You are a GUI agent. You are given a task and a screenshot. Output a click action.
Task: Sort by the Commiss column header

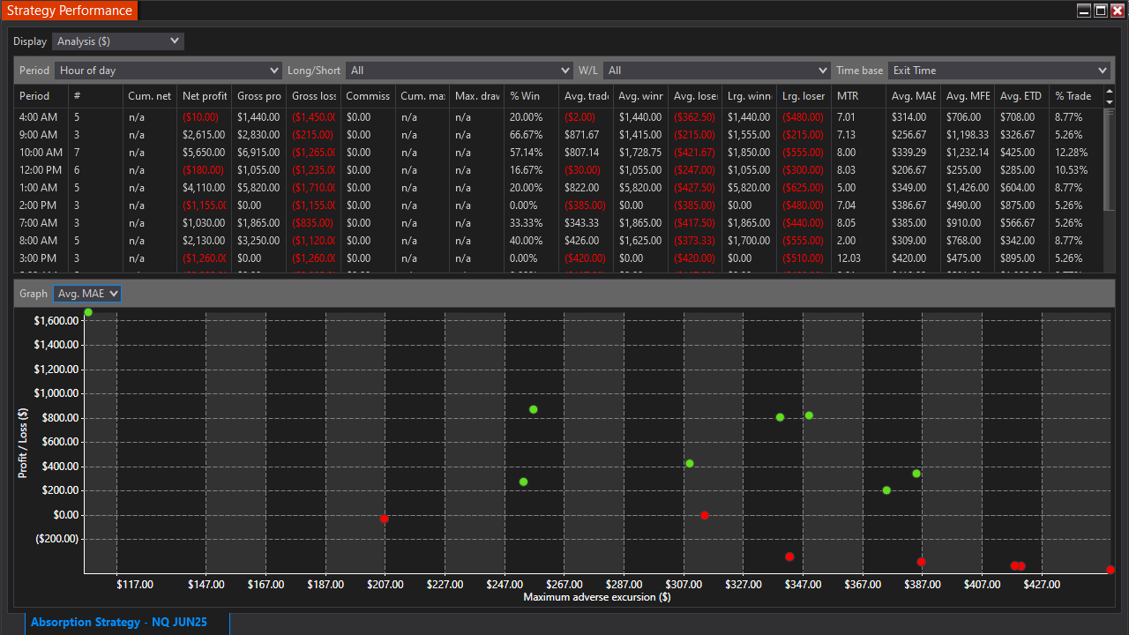click(368, 96)
